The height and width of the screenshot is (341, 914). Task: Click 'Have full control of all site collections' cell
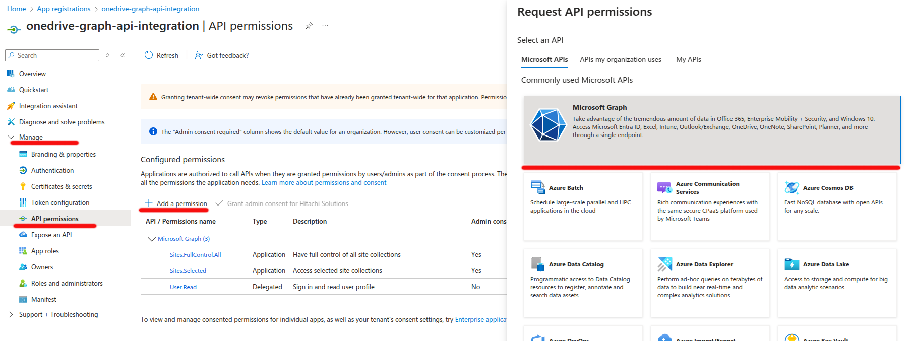point(347,254)
